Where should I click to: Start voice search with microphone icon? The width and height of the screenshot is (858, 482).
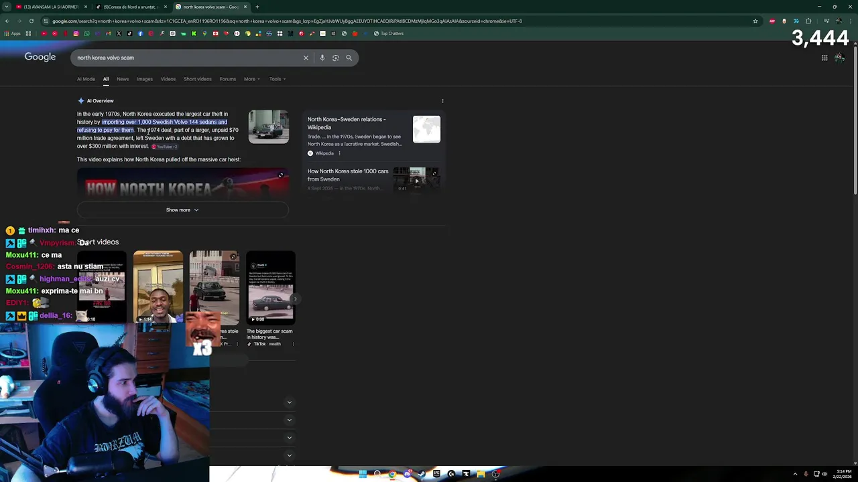pyautogui.click(x=322, y=58)
